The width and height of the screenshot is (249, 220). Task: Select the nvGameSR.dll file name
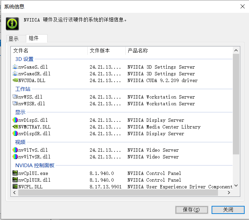(x=34, y=74)
